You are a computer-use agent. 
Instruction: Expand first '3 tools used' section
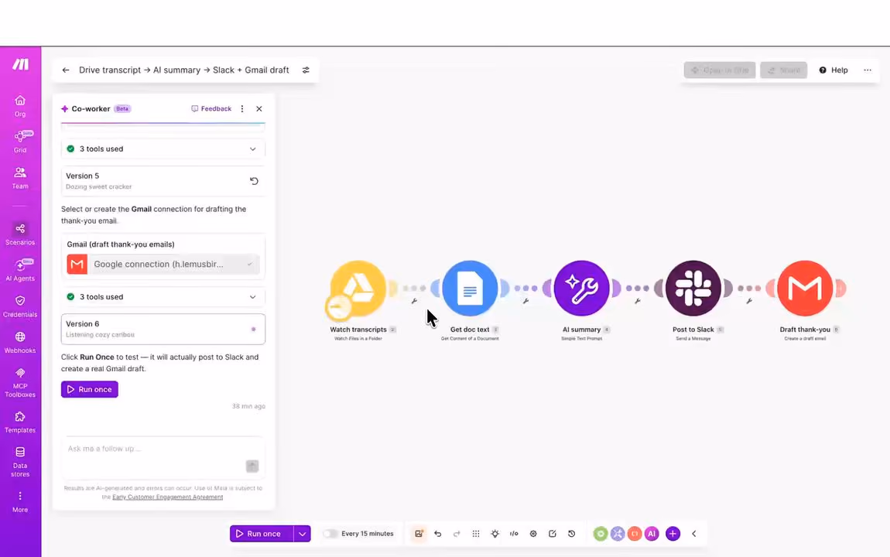163,149
